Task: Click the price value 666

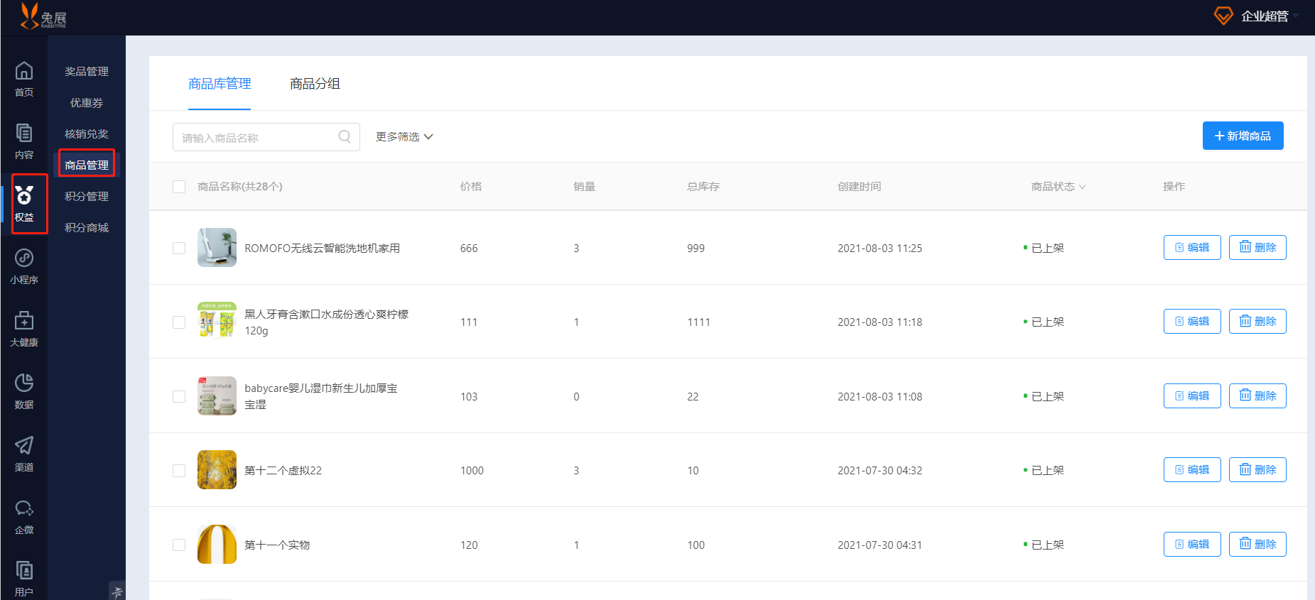Action: pos(469,249)
